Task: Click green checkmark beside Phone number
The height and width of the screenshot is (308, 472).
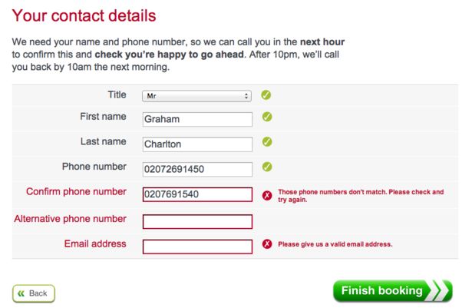Action: (267, 167)
